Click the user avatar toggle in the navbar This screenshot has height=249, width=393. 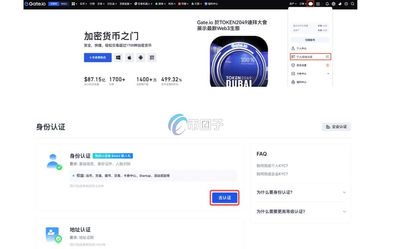(x=310, y=4)
